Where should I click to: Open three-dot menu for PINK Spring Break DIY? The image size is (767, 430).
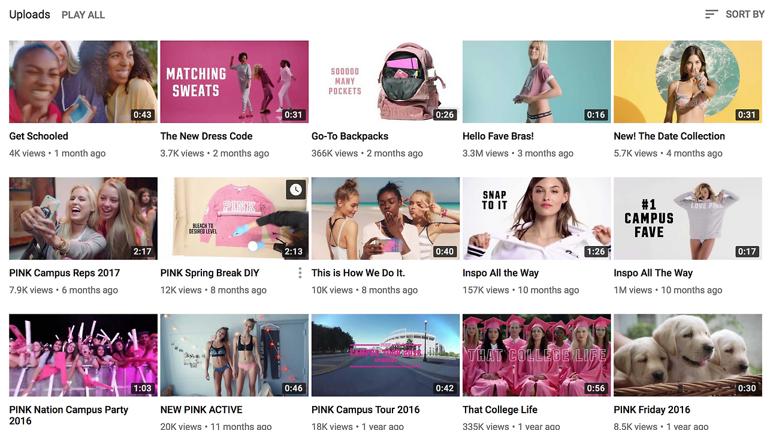300,273
